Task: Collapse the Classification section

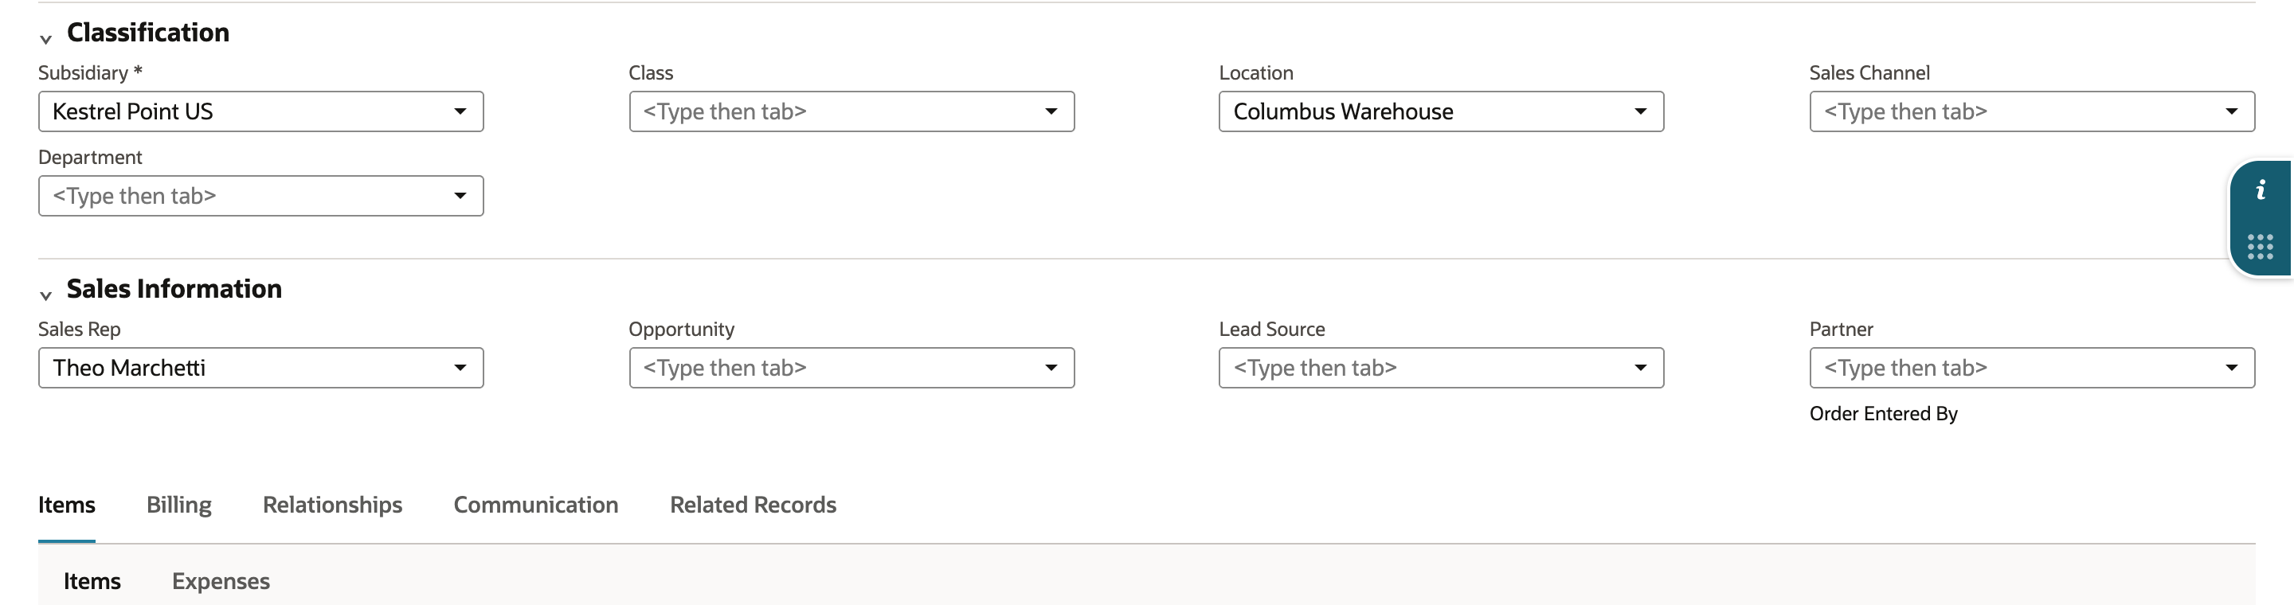Action: [45, 38]
